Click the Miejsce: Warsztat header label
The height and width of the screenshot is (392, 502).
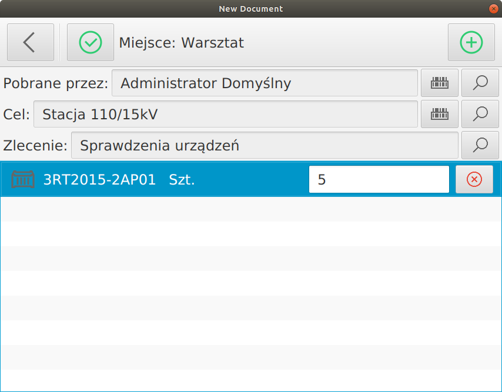pos(182,42)
